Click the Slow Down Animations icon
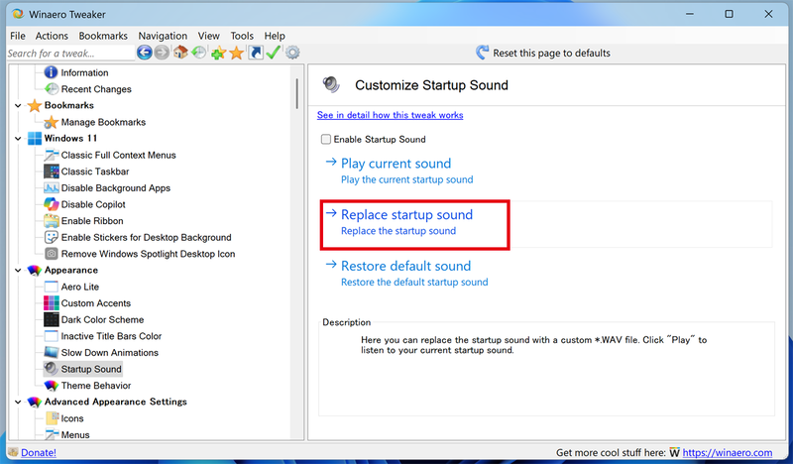 coord(52,352)
